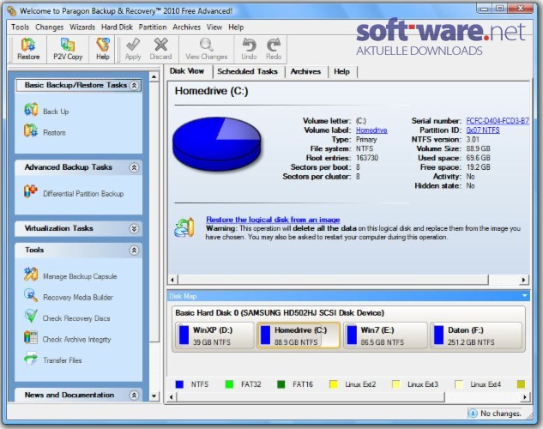Open the Changes menu
543x429 pixels.
pos(50,27)
